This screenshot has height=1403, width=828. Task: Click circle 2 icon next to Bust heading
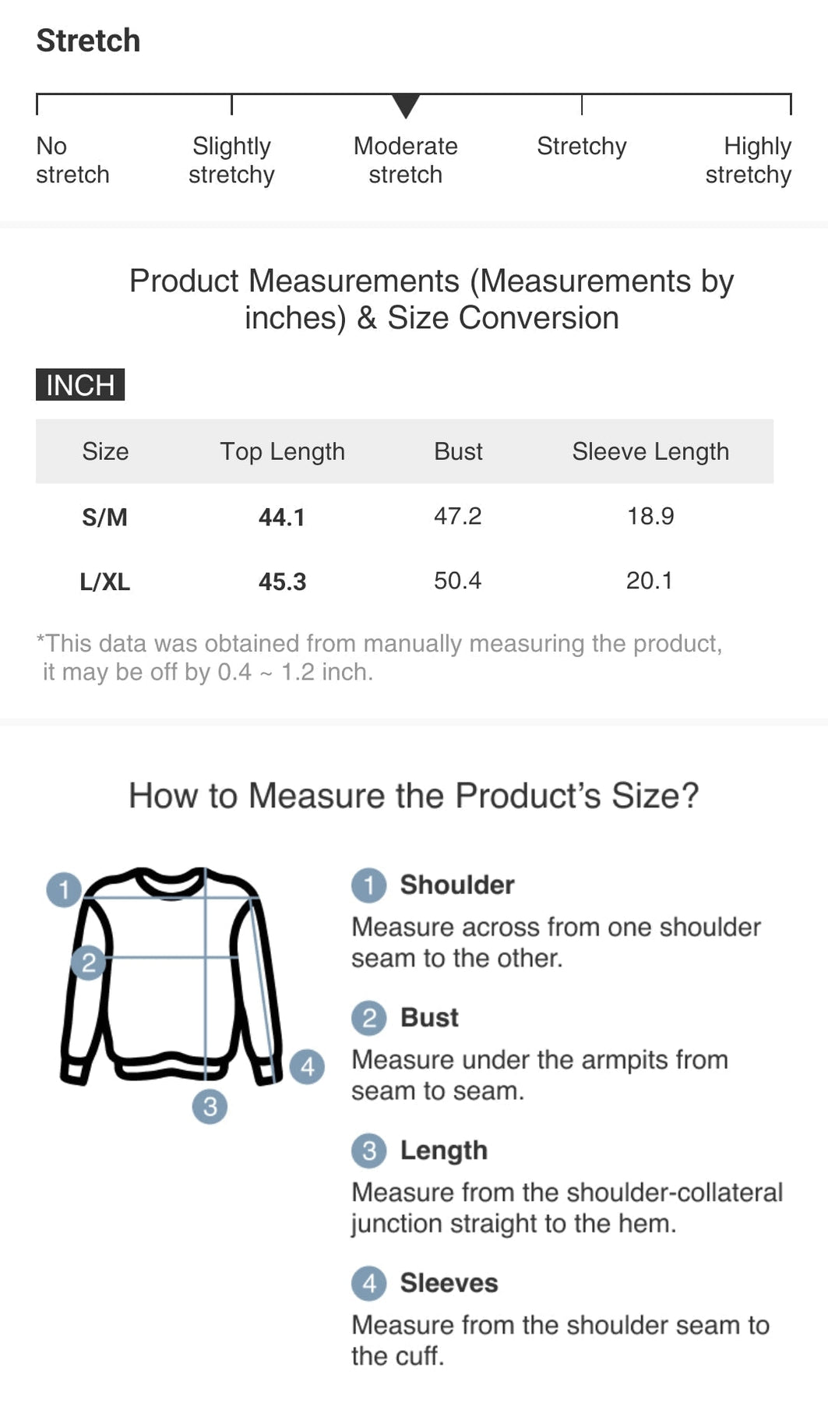369,1018
